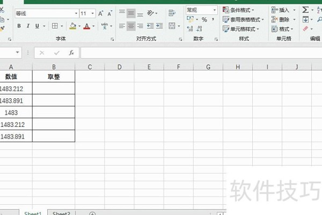Apply percent style

click(204, 19)
